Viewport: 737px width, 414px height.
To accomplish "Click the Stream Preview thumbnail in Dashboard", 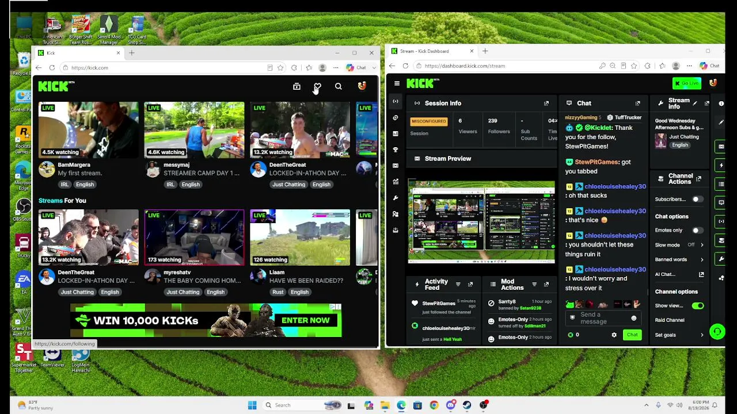I will [481, 221].
